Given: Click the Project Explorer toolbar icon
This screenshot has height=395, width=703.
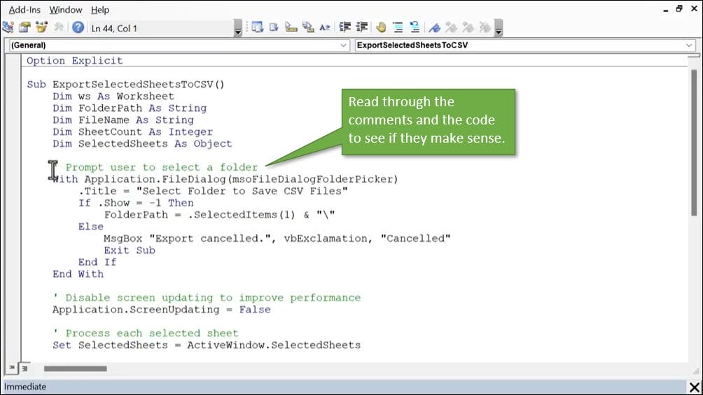Looking at the screenshot, I should click(8, 28).
